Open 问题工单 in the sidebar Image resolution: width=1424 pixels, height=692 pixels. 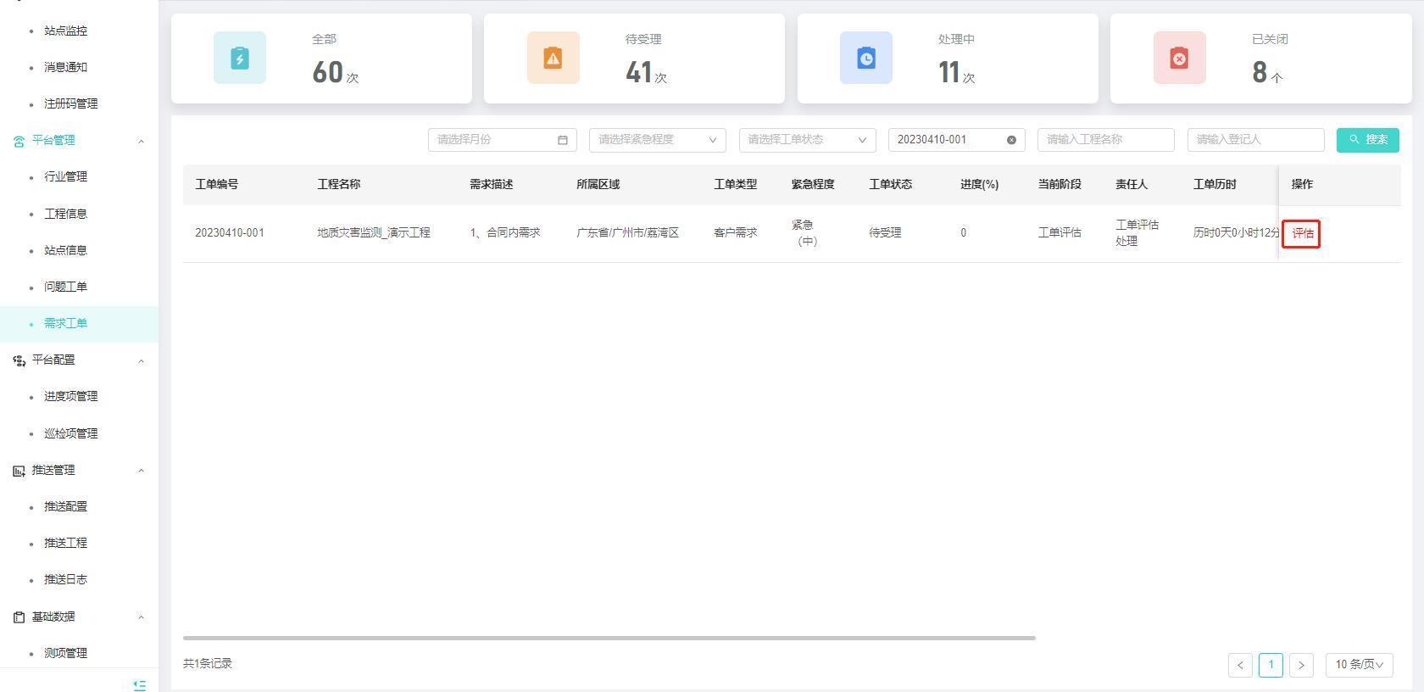(x=65, y=287)
